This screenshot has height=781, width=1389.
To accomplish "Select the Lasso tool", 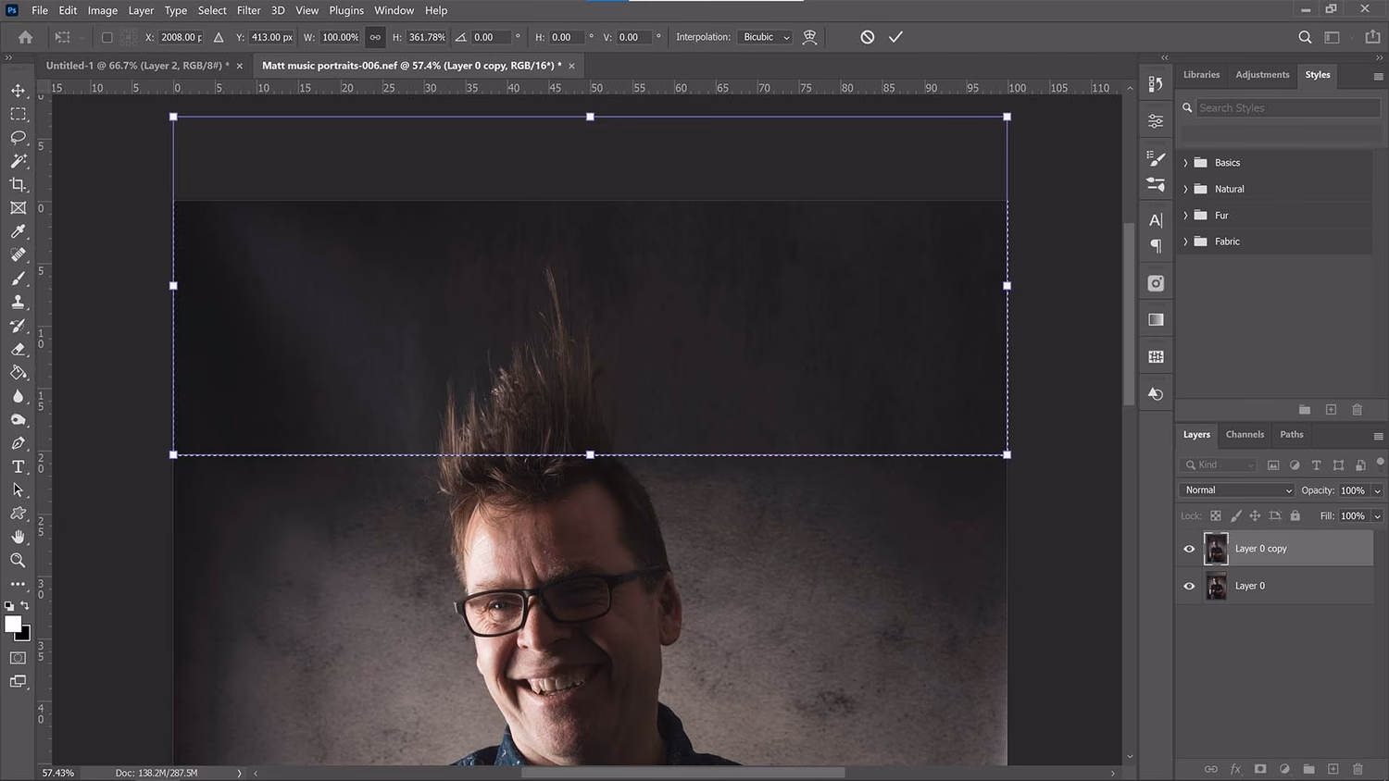I will [19, 137].
